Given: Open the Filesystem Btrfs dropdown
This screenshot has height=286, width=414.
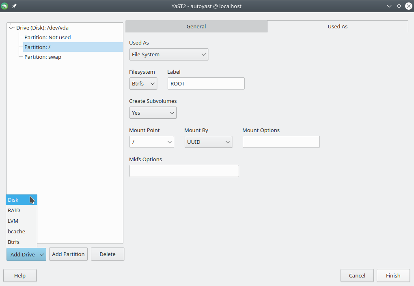Looking at the screenshot, I should pos(143,83).
